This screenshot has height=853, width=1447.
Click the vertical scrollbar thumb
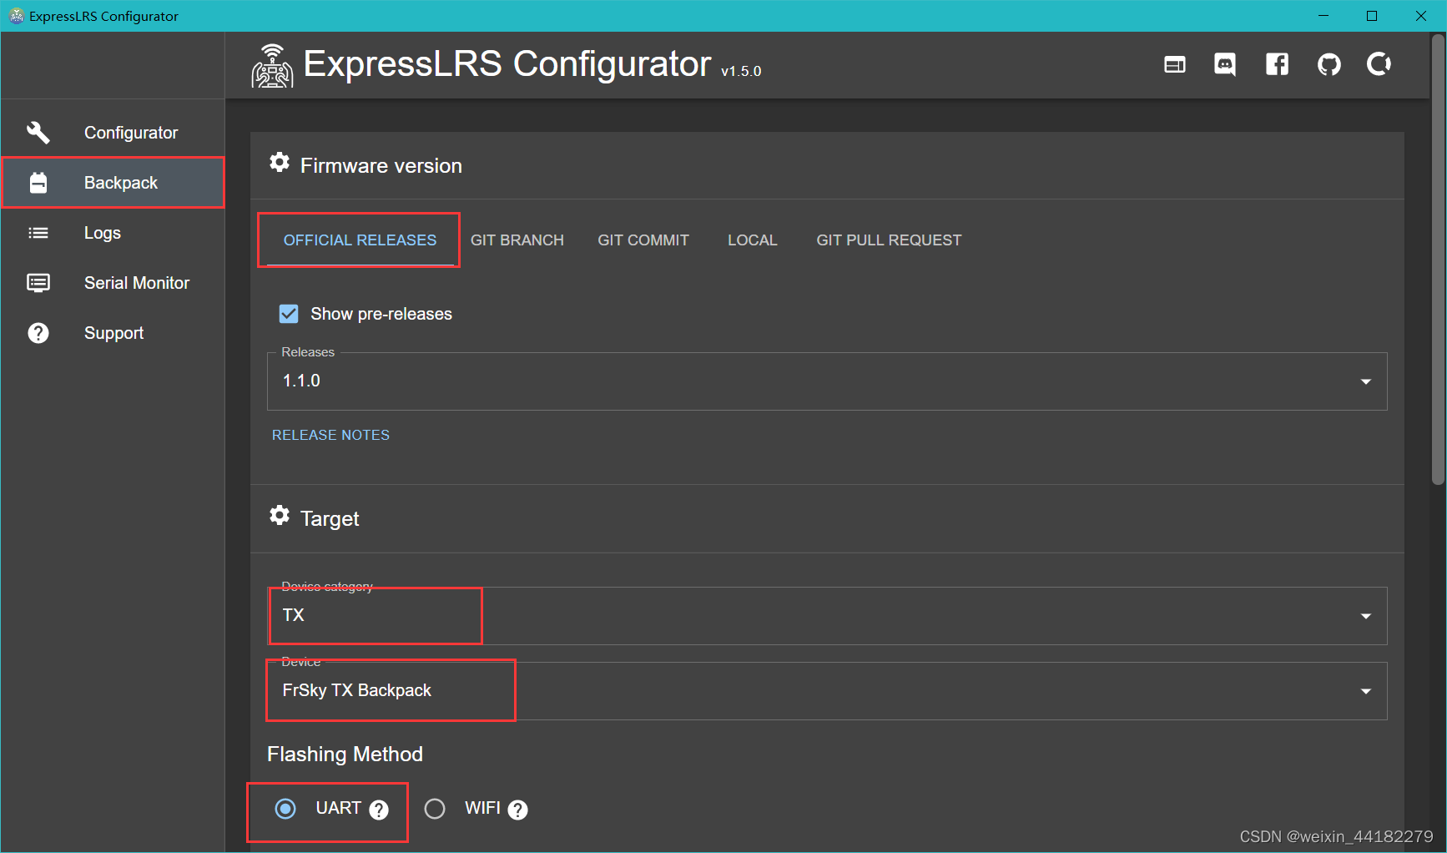tap(1438, 260)
